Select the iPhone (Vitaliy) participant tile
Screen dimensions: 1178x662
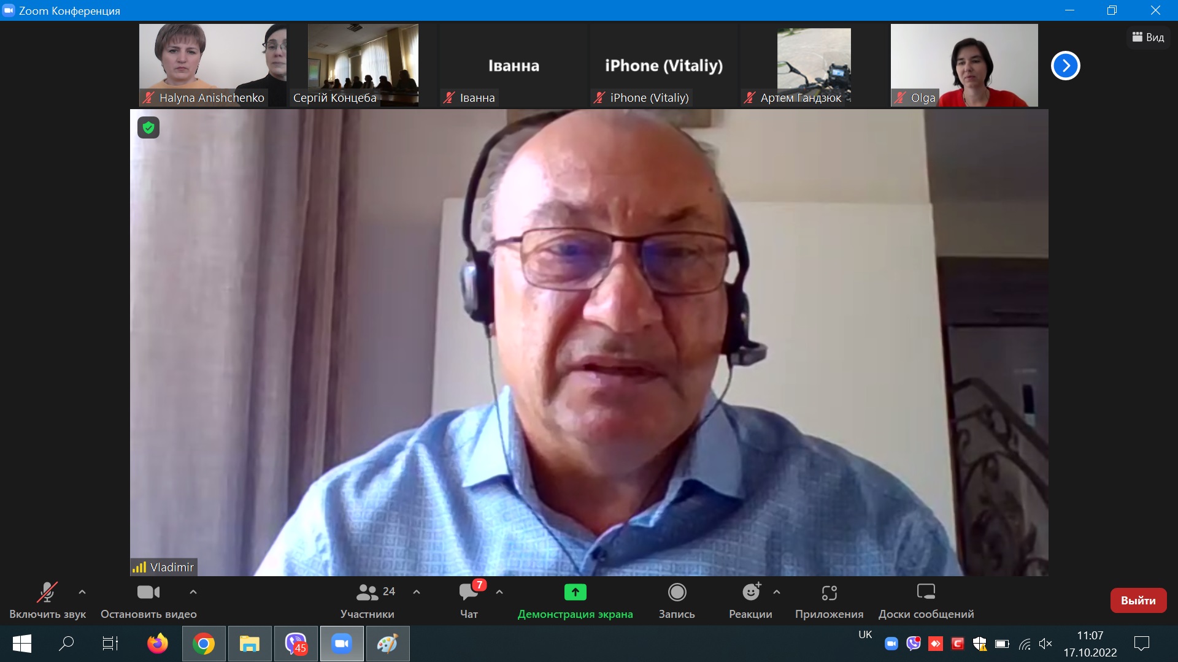click(664, 65)
